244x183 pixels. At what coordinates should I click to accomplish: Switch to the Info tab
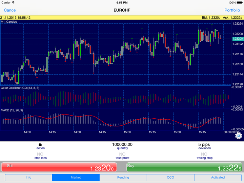tap(28, 177)
